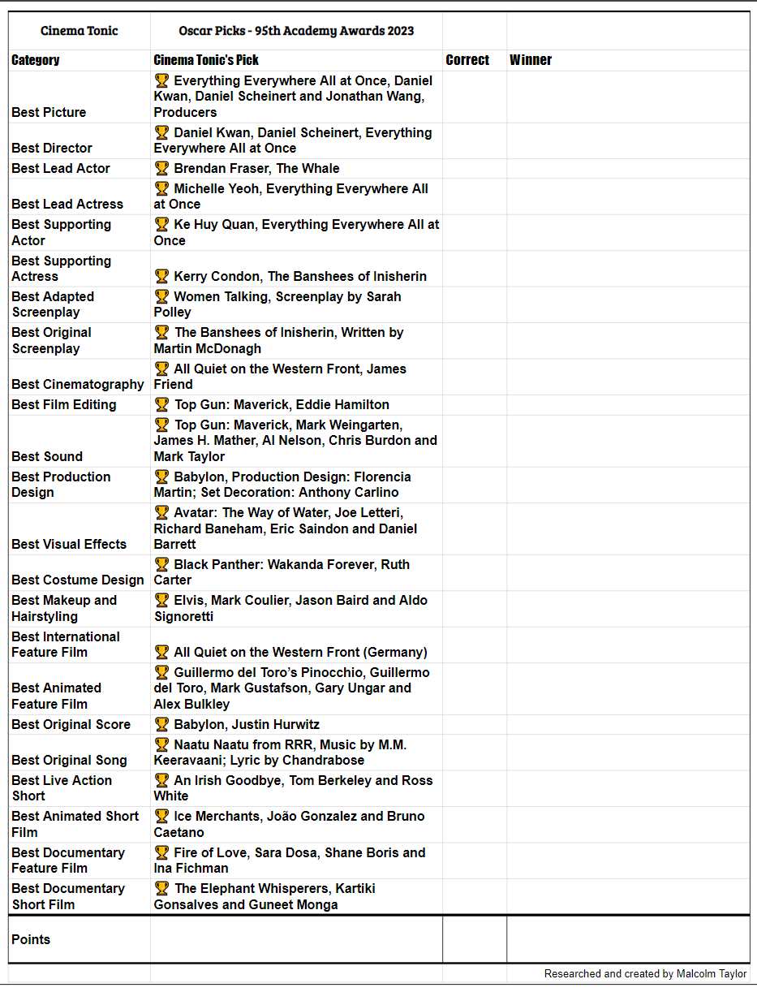Click trophy icon in Best Original Screenplay row
Screen dimensions: 757x992
[161, 332]
